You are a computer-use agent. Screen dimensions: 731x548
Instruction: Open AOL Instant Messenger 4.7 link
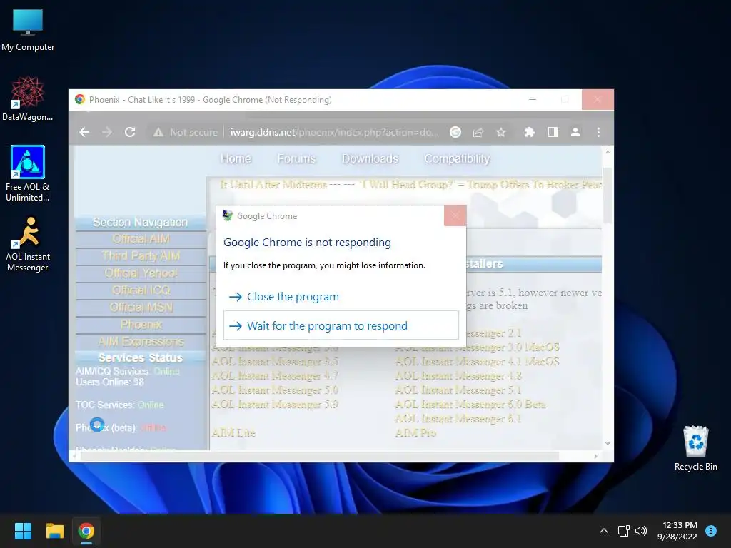275,376
